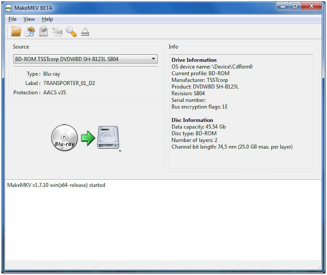Click the log message area

click(163, 219)
